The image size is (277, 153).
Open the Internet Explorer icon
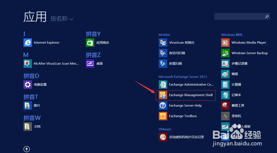28,43
